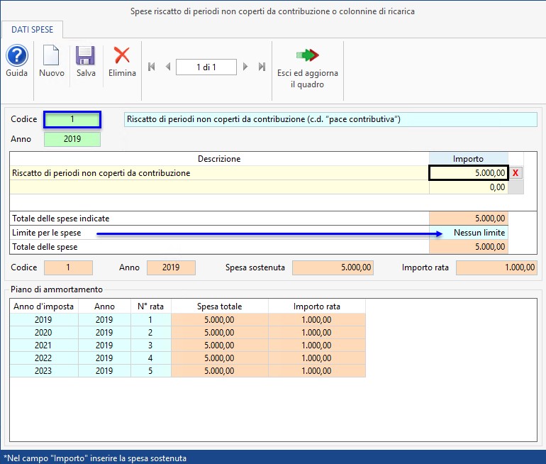Image resolution: width=546 pixels, height=464 pixels.
Task: Click the Descrizione column header
Action: (x=219, y=159)
